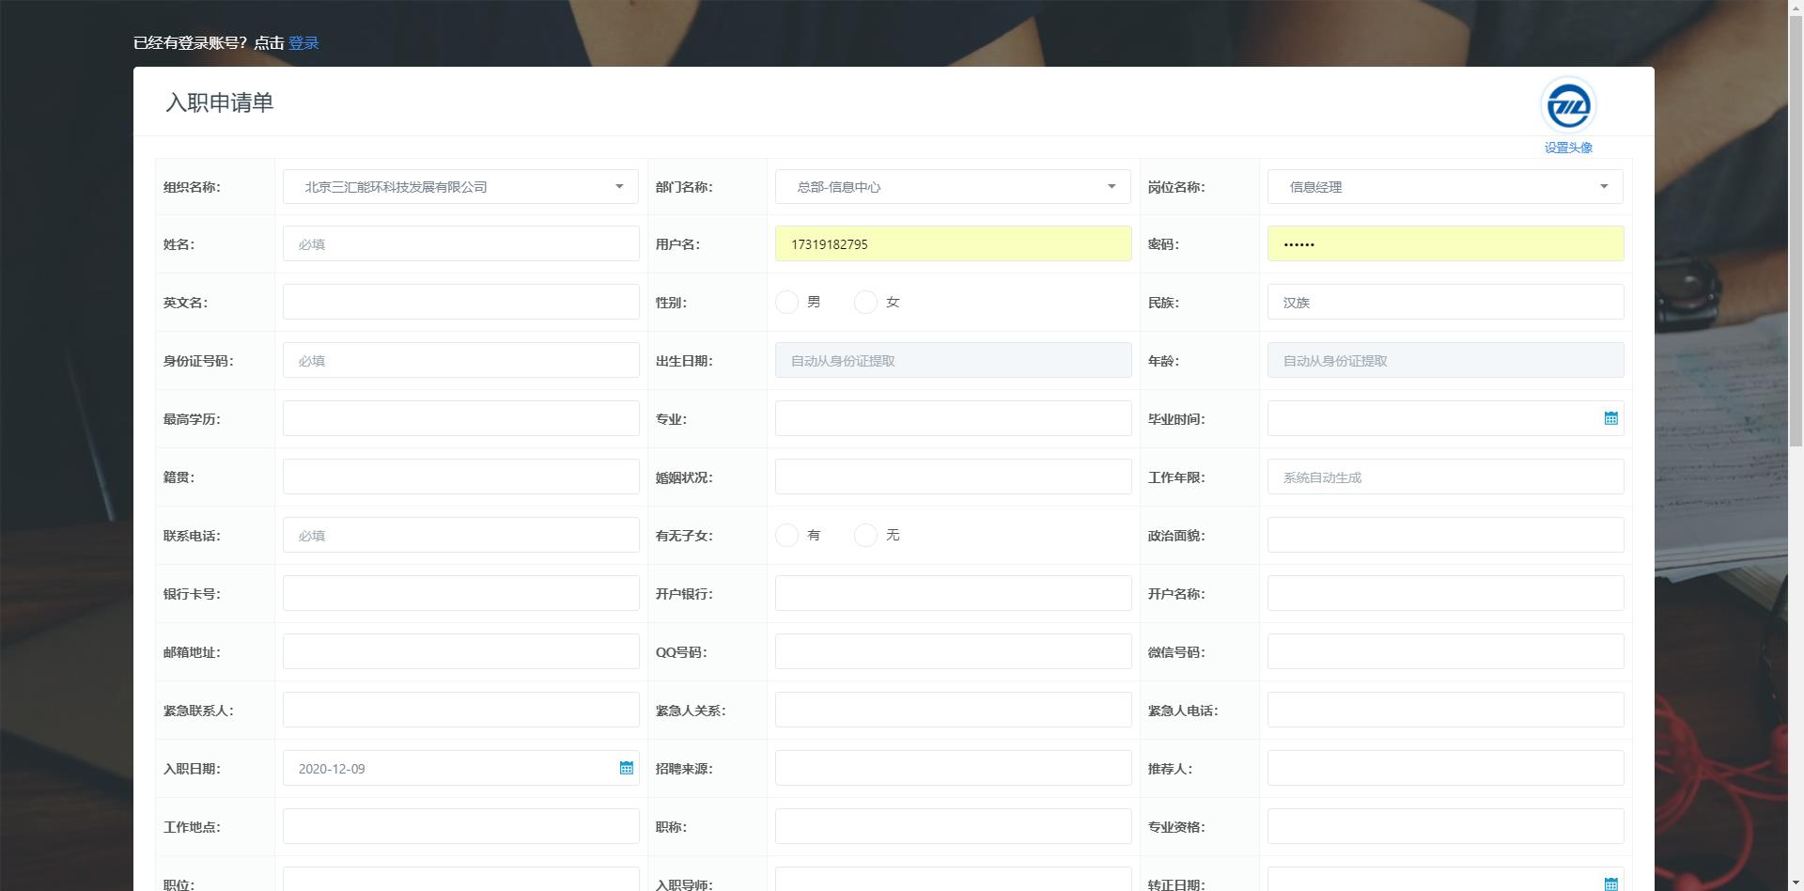
Task: Open calendar picker for 转正日期 field
Action: pos(1610,883)
